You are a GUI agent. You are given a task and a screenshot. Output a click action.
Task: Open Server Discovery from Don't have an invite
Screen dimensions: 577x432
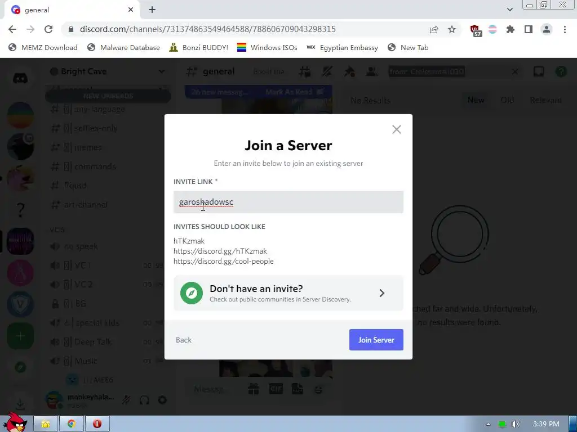pyautogui.click(x=288, y=293)
